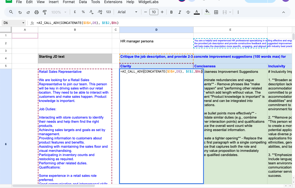
Task: Open the File menu
Action: (x=19, y=2)
